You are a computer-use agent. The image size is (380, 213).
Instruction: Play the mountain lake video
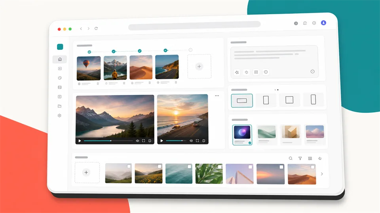80,141
